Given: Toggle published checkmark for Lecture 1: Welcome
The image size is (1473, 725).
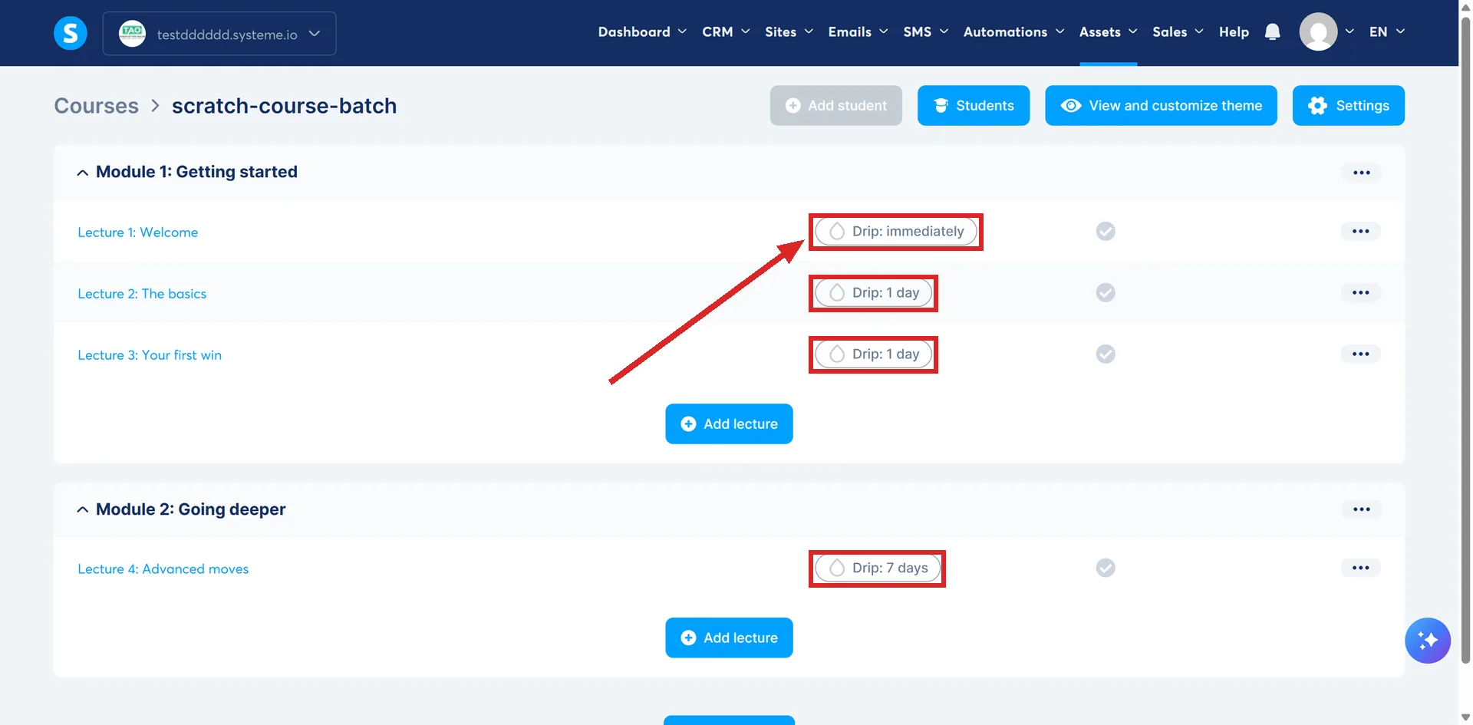Looking at the screenshot, I should [1106, 231].
